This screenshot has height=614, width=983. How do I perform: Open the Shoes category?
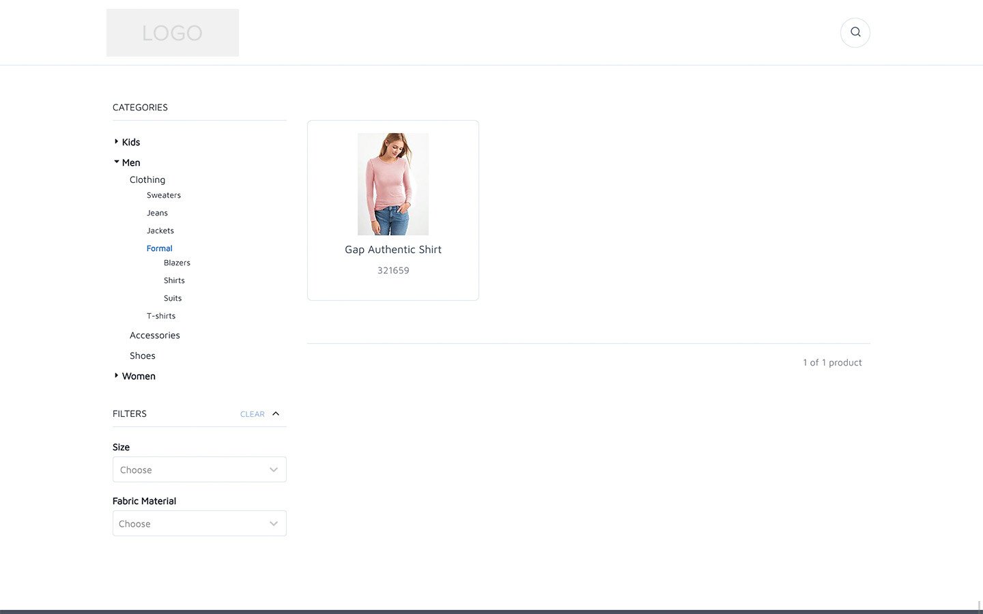[143, 355]
